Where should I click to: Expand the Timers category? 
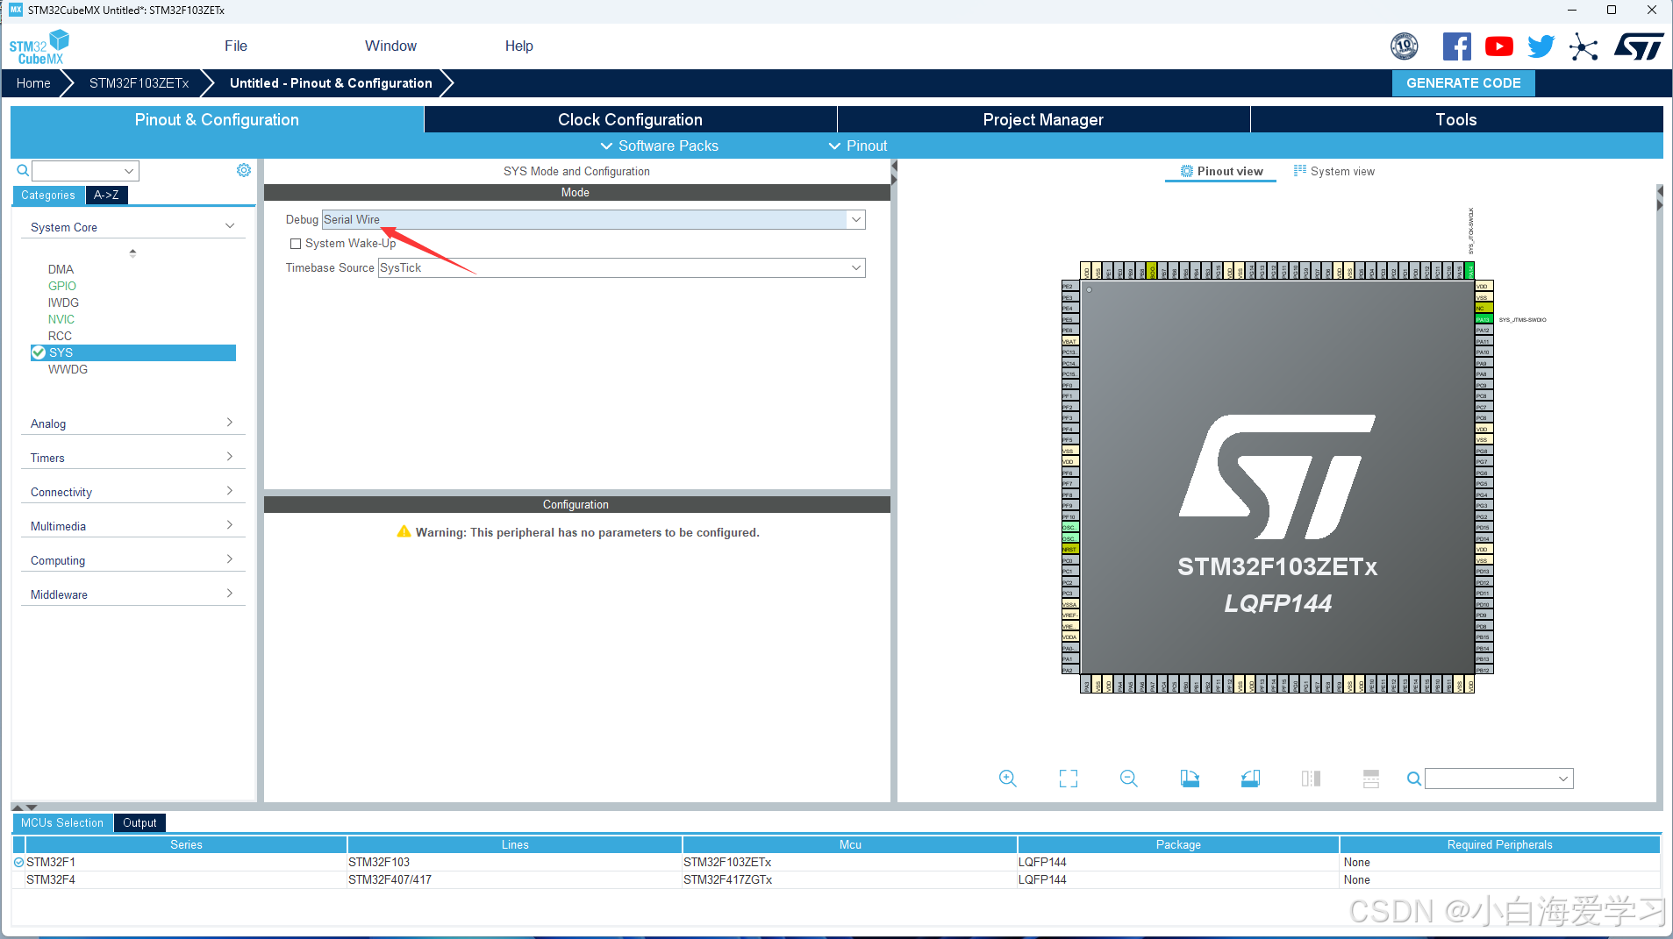(132, 458)
